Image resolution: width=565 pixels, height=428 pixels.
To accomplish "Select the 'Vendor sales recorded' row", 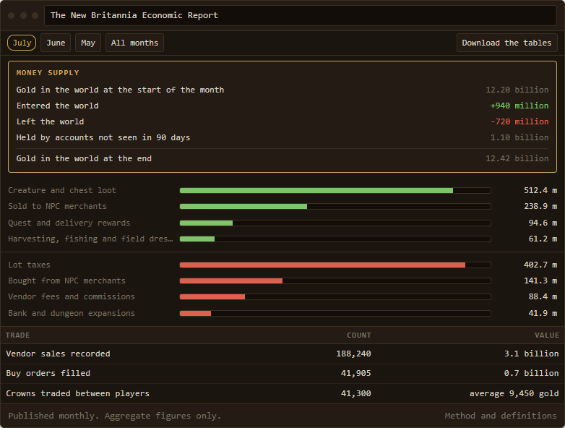I will coord(282,354).
